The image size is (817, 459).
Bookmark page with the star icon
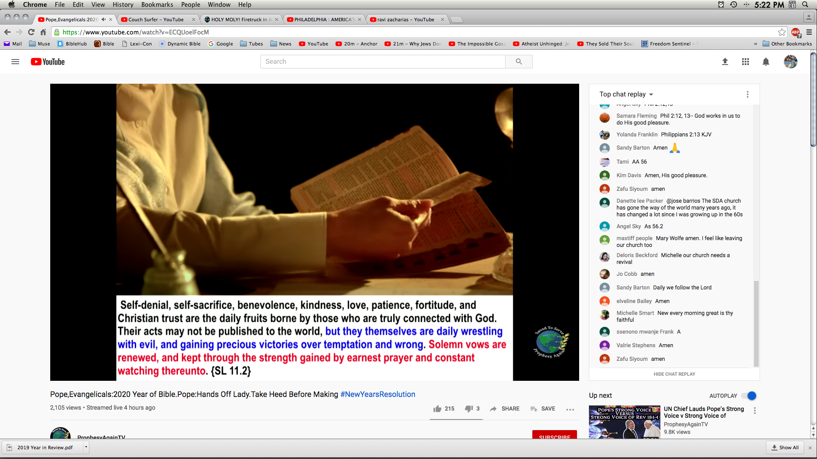pyautogui.click(x=782, y=32)
